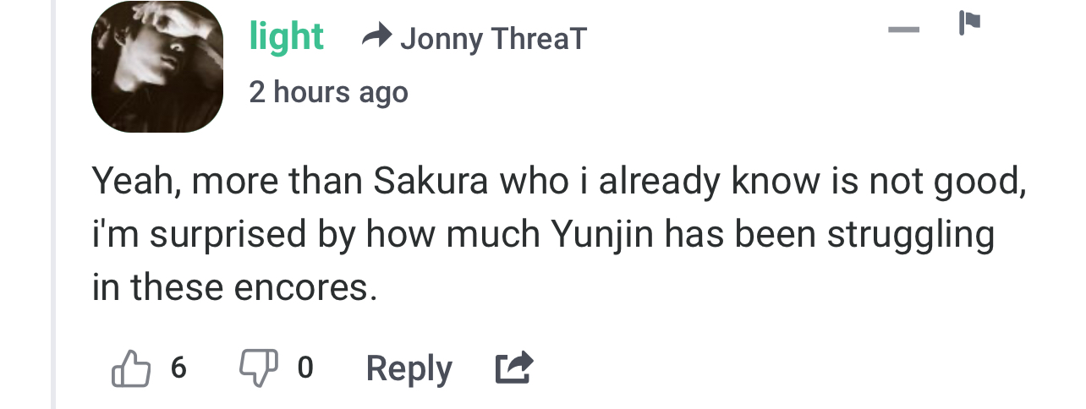1086x409 pixels.
Task: Share this comment via share icon
Action: click(x=514, y=368)
